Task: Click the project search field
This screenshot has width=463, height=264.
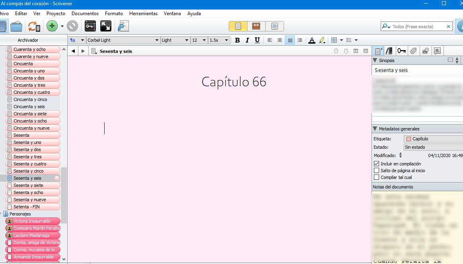Action: click(x=416, y=26)
